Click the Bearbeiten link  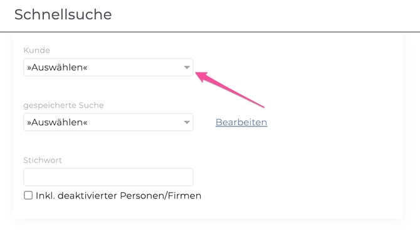(x=241, y=122)
